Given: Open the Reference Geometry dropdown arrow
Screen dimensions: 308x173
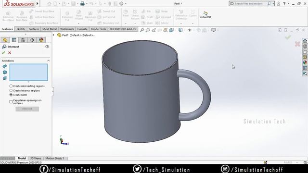Looking at the screenshot, I should [181, 24].
